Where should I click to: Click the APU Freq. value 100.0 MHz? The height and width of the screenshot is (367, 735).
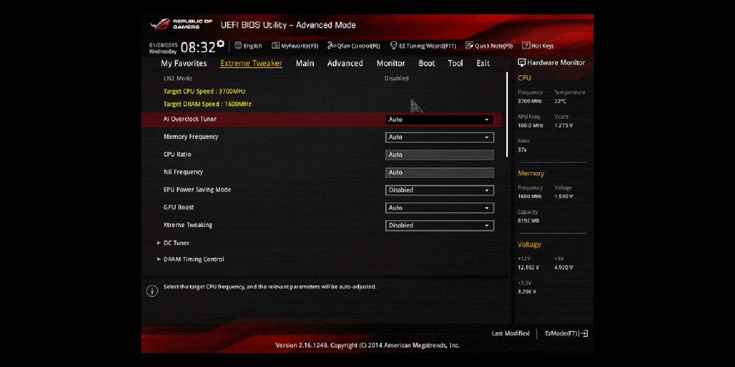point(530,125)
